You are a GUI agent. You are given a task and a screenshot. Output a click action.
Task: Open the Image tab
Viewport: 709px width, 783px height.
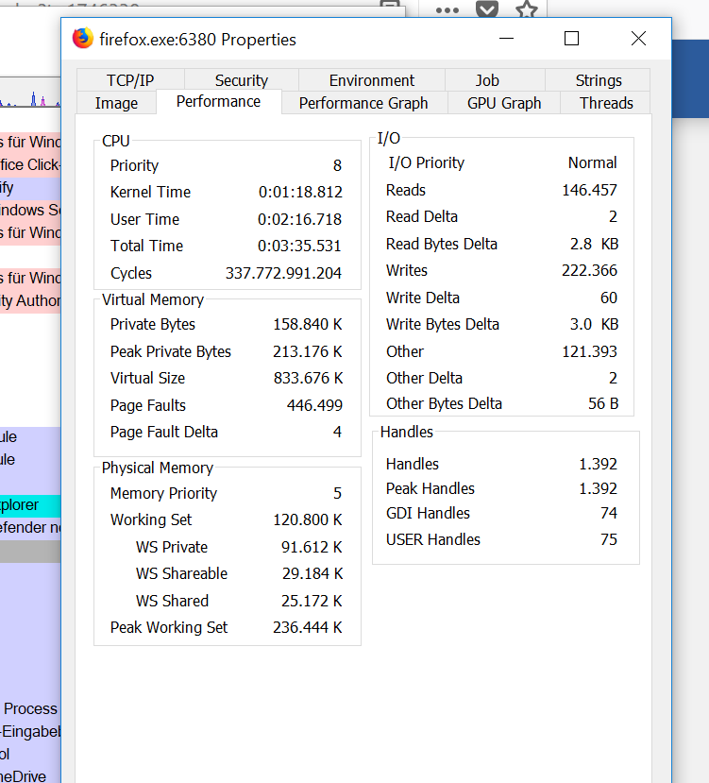click(x=116, y=103)
